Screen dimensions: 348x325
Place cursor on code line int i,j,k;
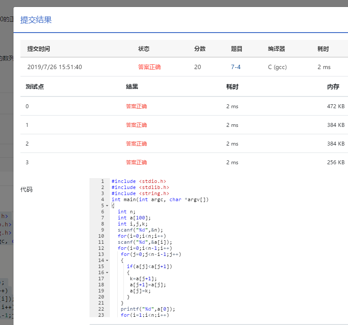click(133, 224)
